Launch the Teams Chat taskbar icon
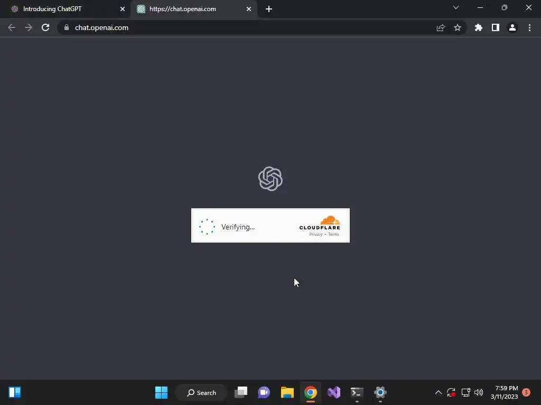The width and height of the screenshot is (541, 405). coord(264,392)
